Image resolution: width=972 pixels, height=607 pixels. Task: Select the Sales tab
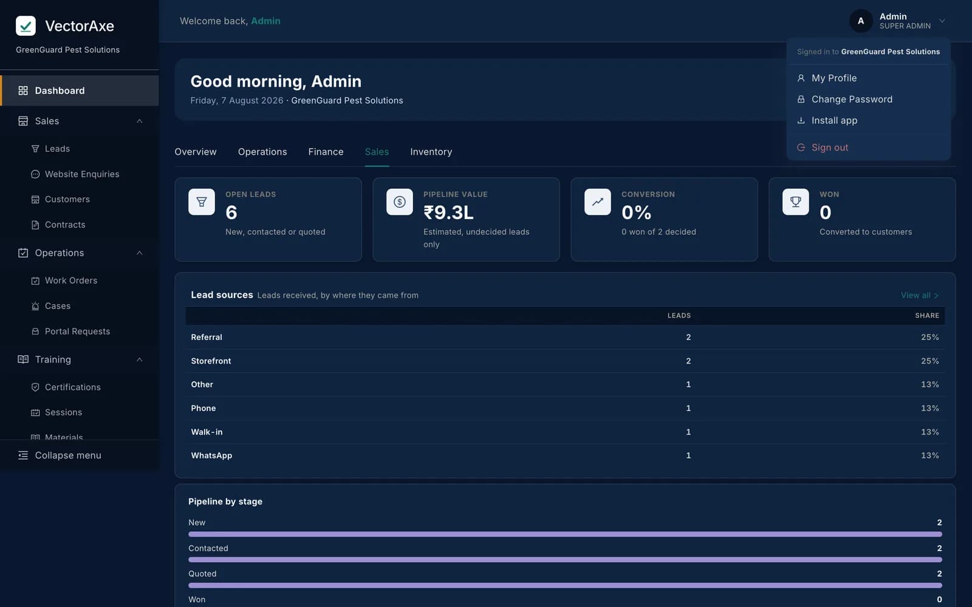[x=377, y=152]
